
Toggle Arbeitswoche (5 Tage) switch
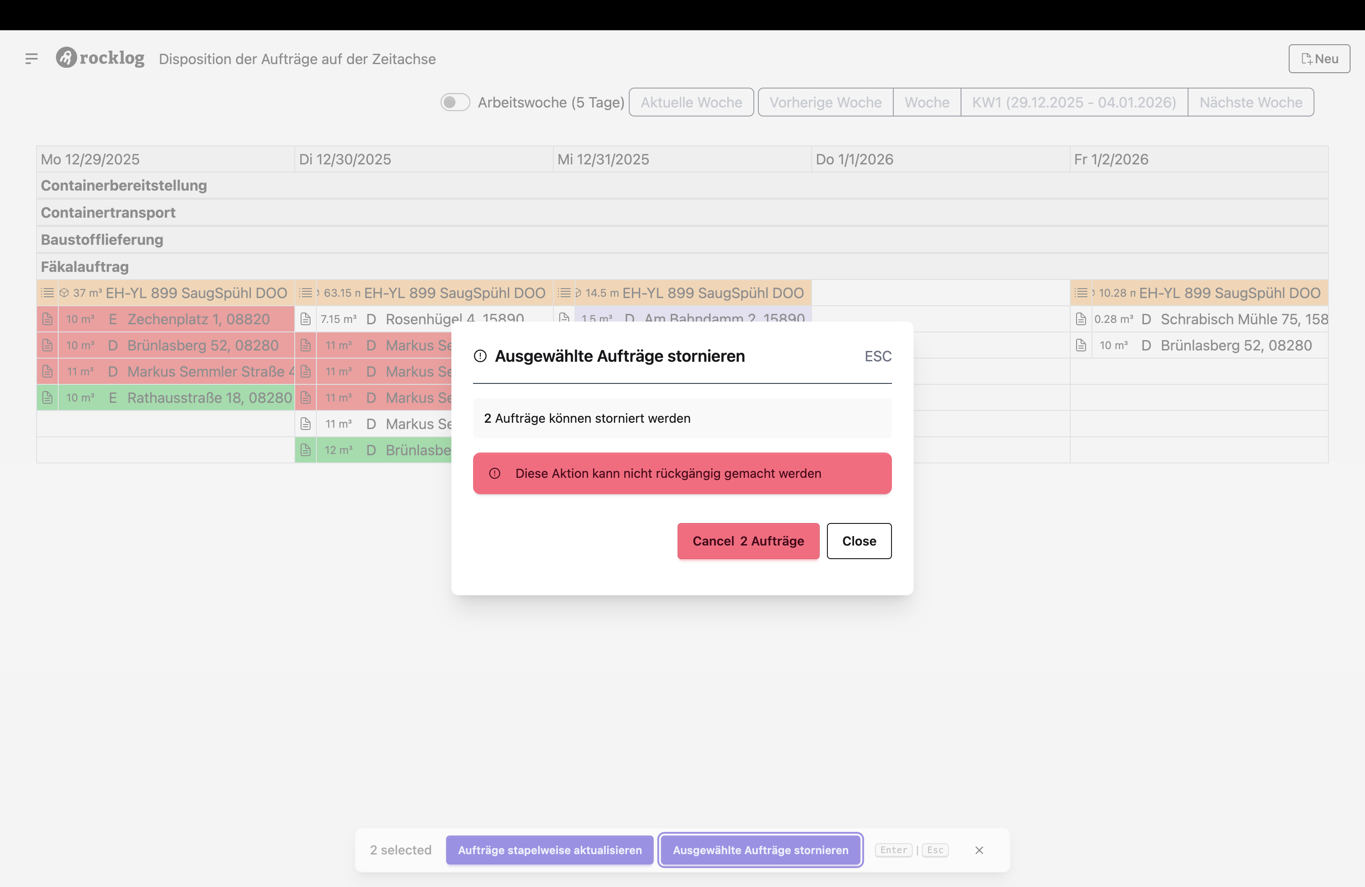point(455,102)
